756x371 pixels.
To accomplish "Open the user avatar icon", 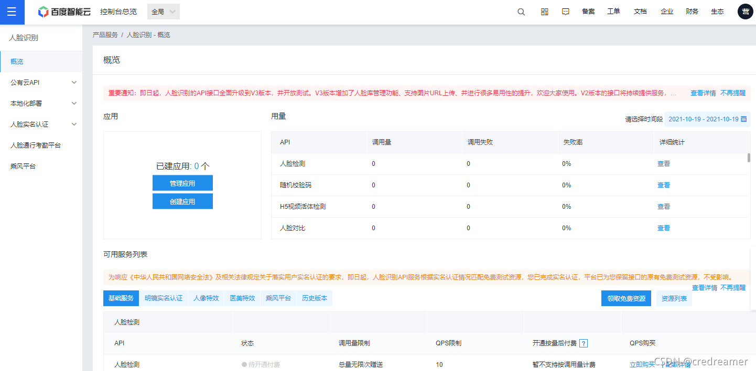I will click(745, 12).
